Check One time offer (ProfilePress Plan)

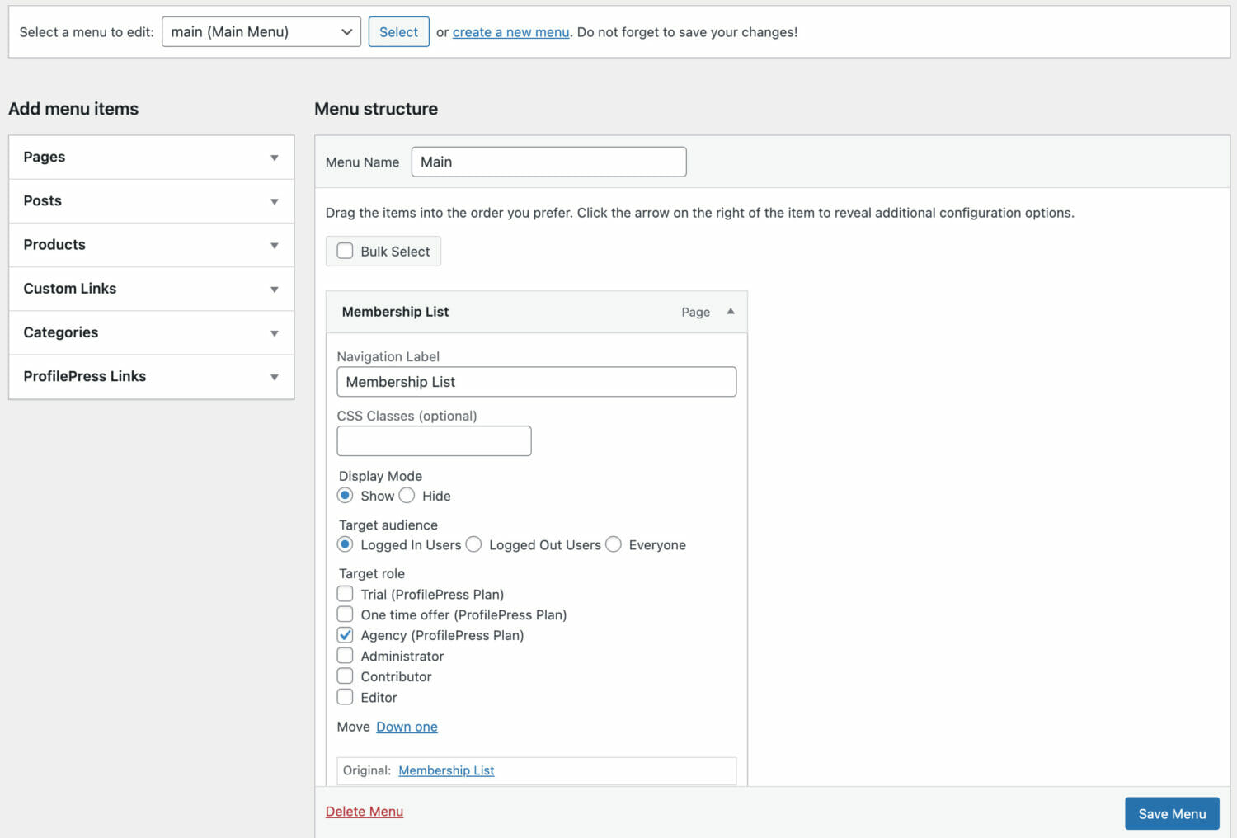[345, 614]
